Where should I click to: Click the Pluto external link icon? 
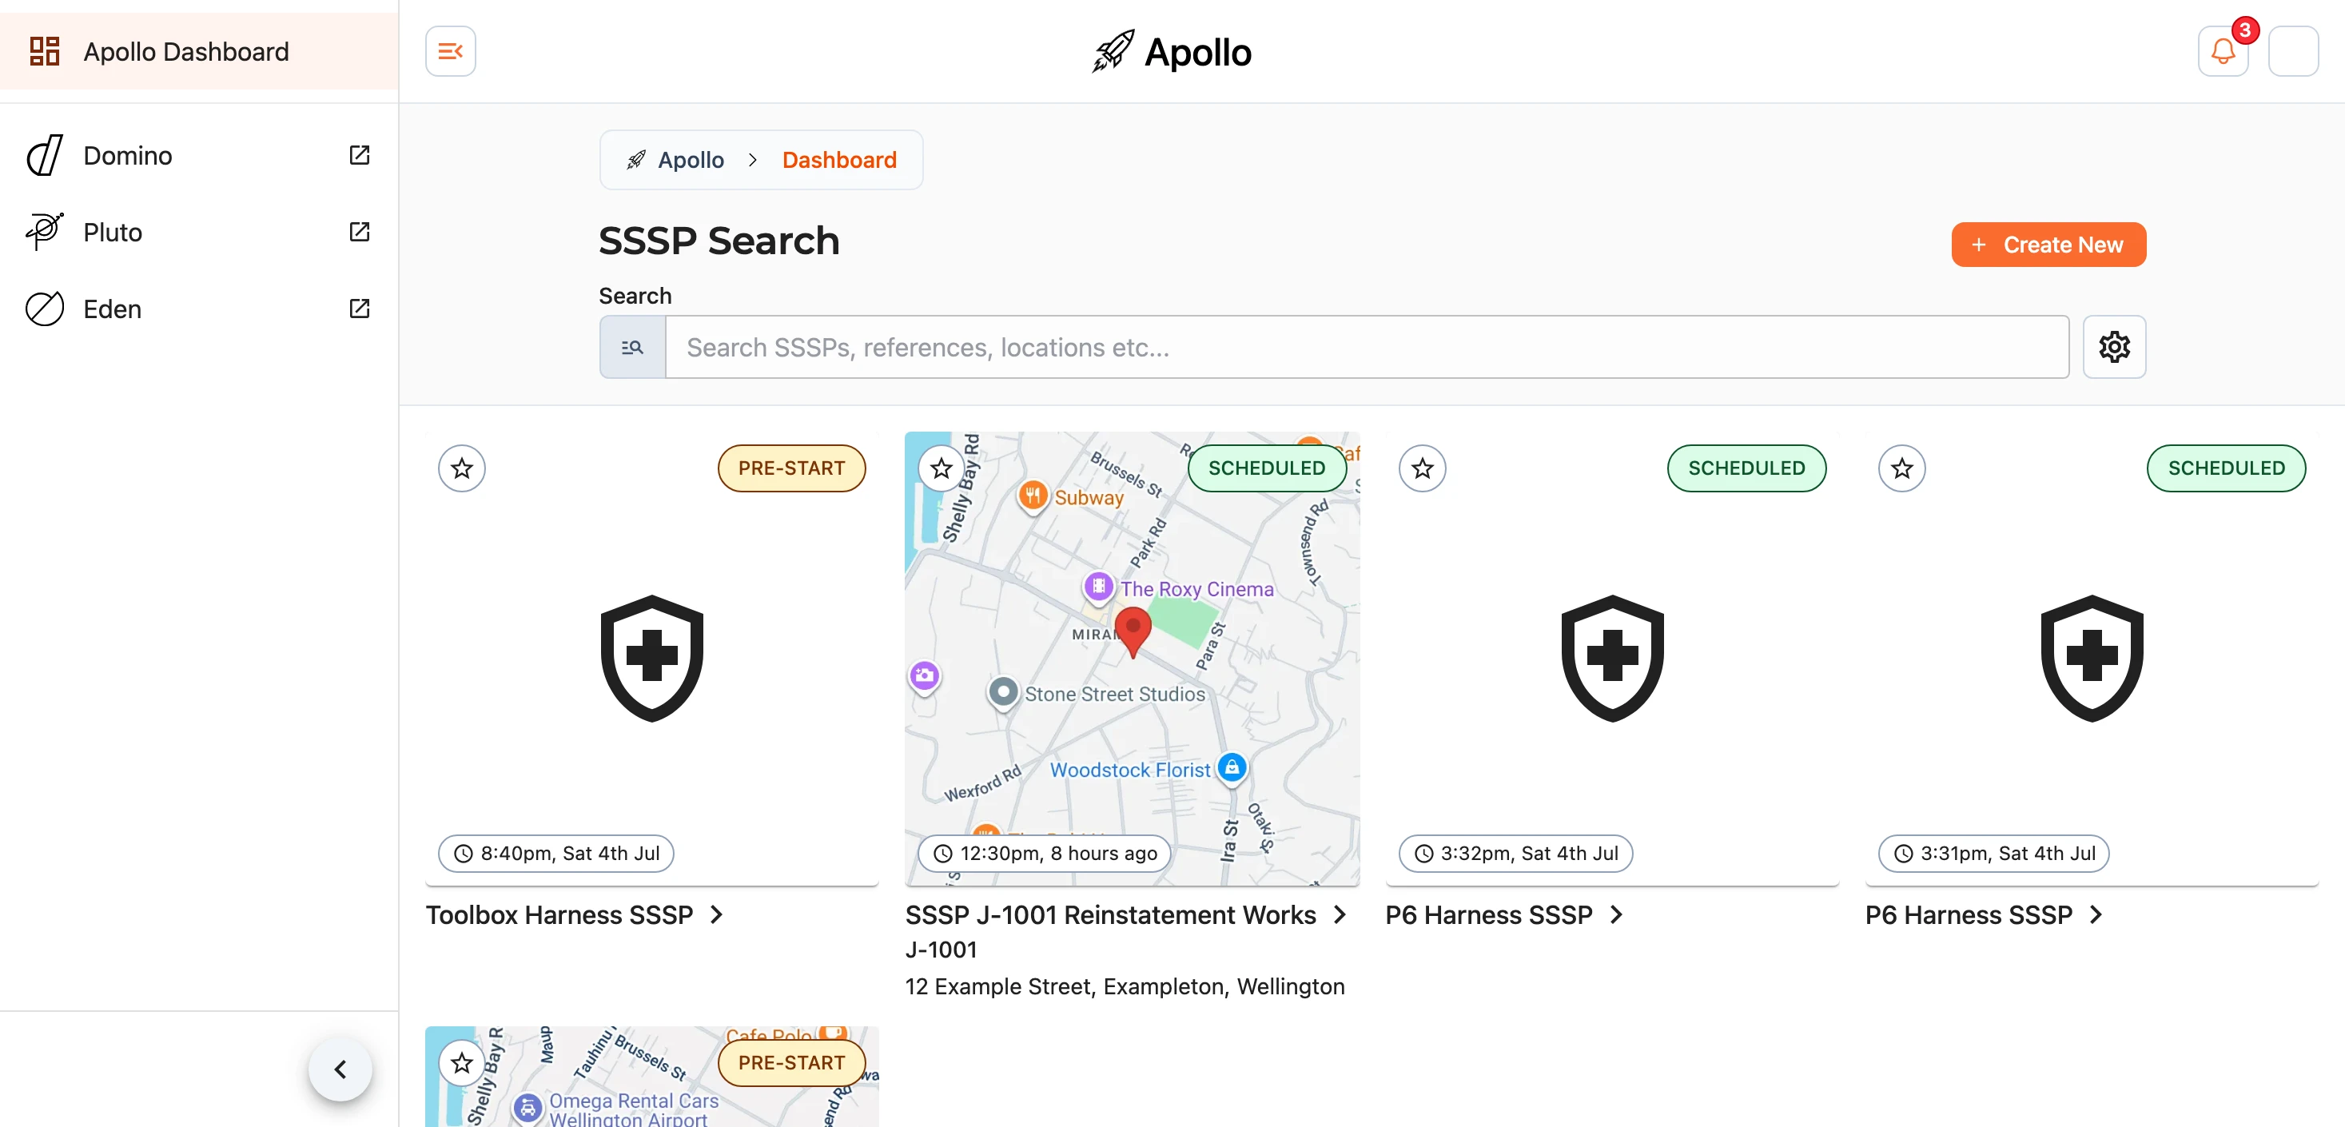[x=360, y=232]
